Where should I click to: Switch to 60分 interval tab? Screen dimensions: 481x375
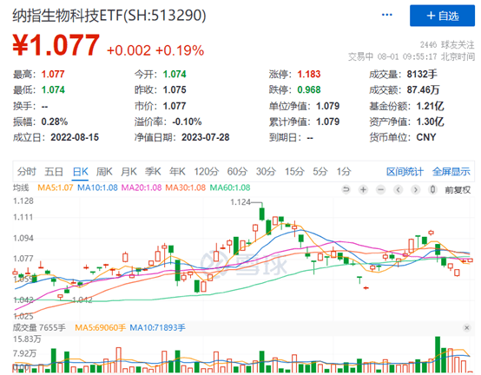[x=237, y=171]
